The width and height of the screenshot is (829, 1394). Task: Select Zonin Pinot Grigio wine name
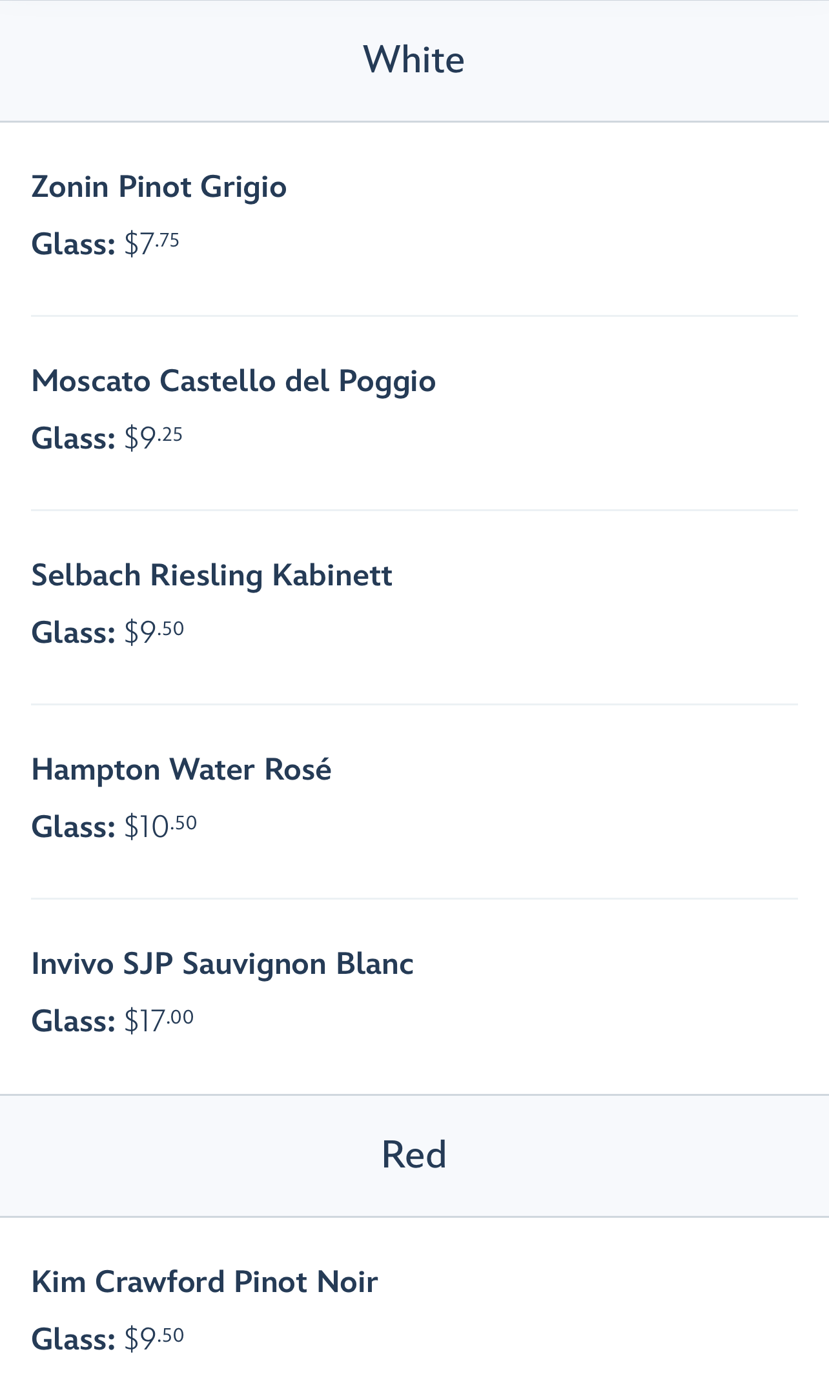pyautogui.click(x=159, y=187)
